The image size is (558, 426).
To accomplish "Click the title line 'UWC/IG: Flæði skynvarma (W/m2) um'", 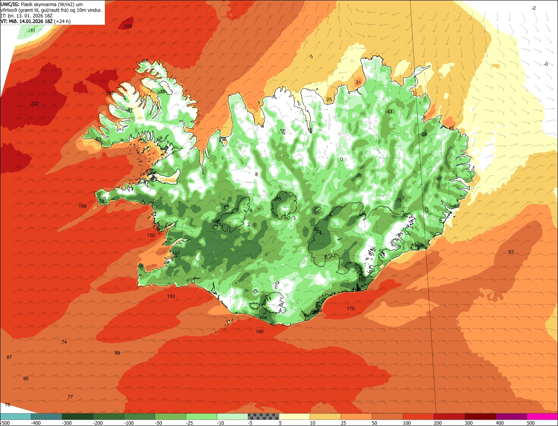I will (x=41, y=3).
